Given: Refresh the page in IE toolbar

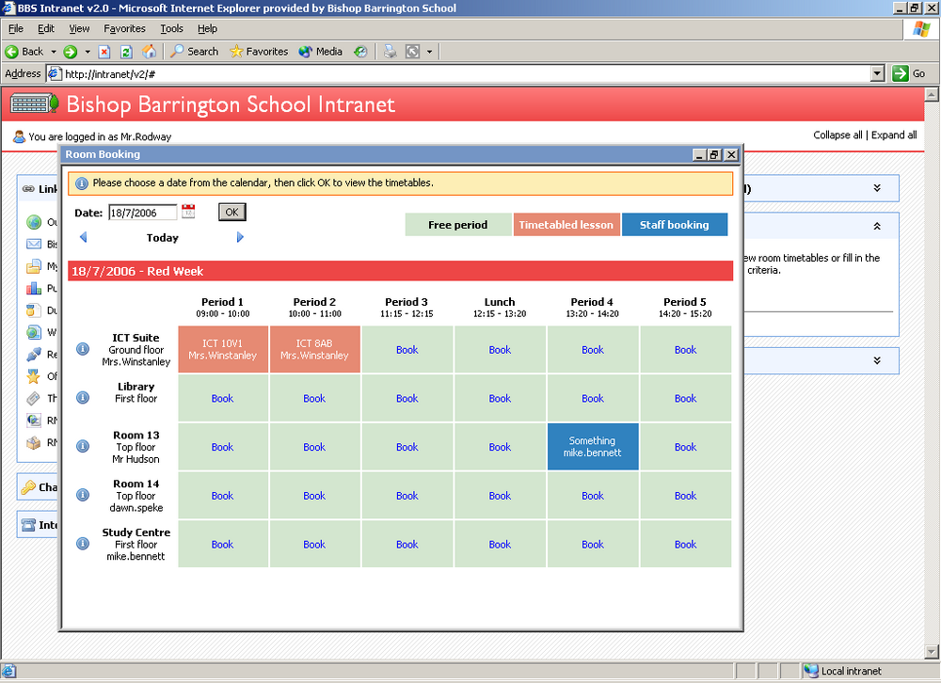Looking at the screenshot, I should (126, 52).
